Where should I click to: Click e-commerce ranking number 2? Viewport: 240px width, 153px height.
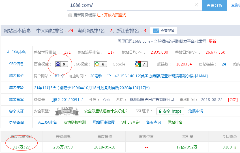tap(111, 30)
